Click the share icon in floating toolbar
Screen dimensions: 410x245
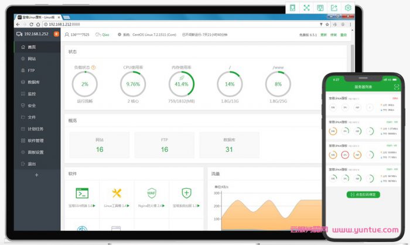click(334, 8)
